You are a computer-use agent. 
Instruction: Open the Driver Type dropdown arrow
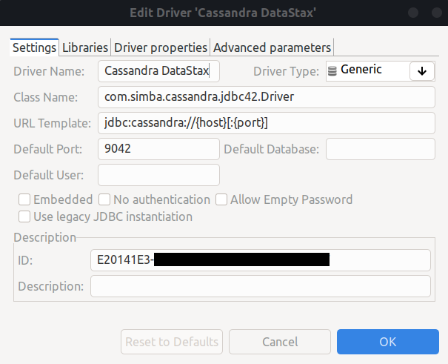point(422,71)
